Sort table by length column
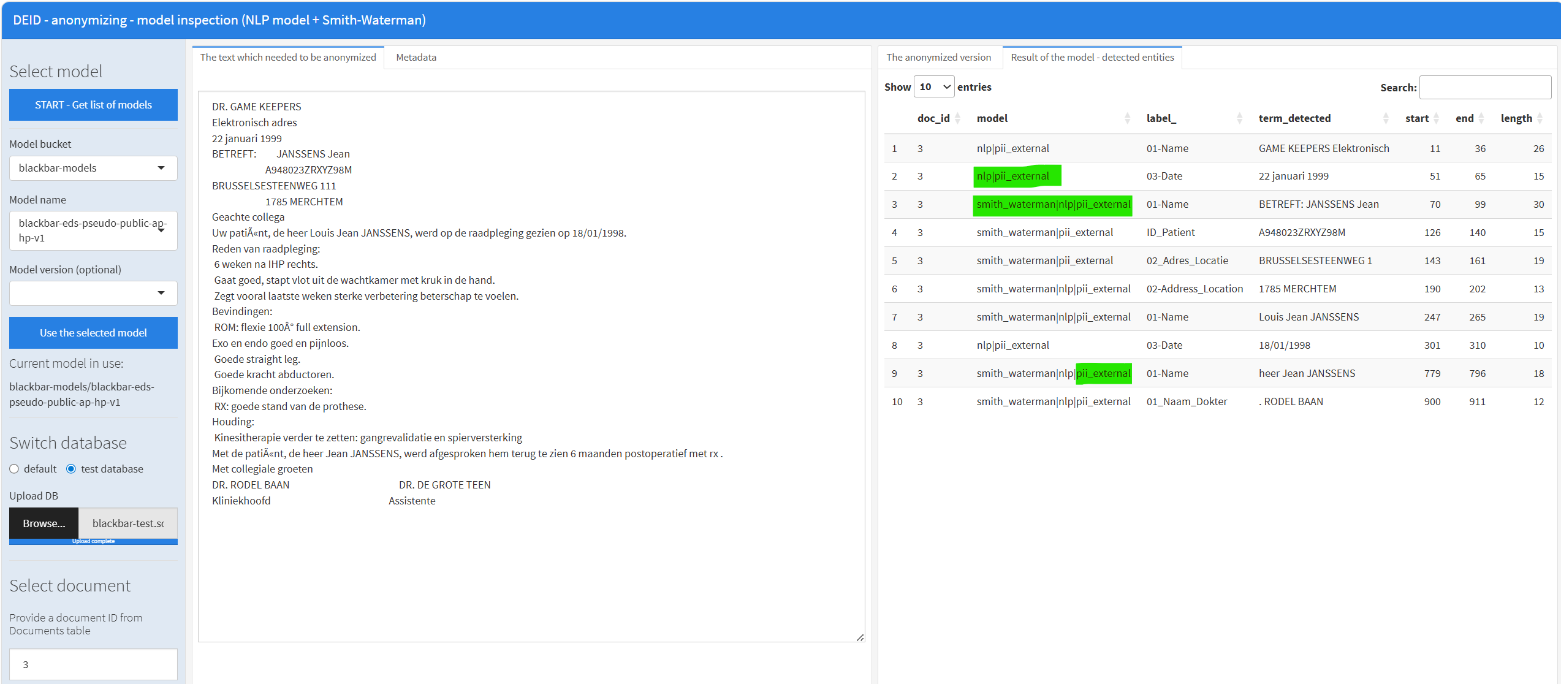This screenshot has height=684, width=1561. click(1521, 118)
